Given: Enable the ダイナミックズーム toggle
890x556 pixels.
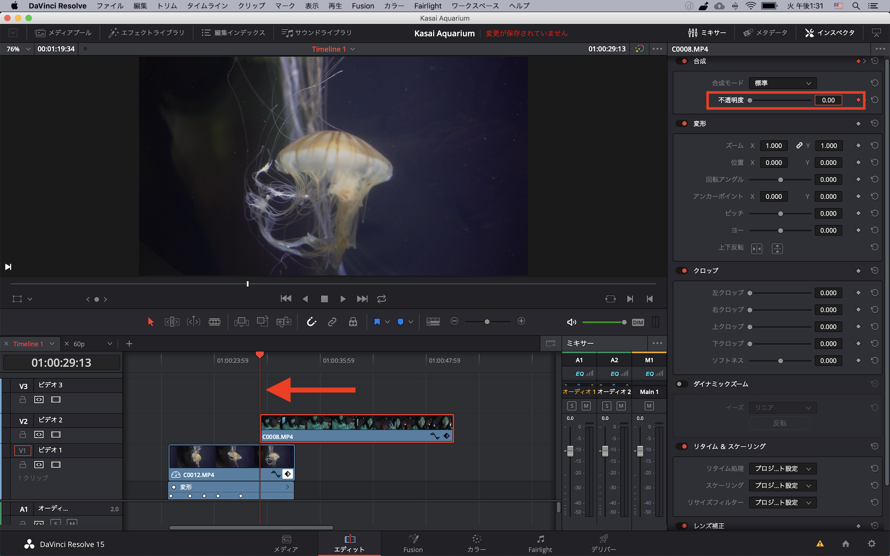Looking at the screenshot, I should [x=681, y=384].
